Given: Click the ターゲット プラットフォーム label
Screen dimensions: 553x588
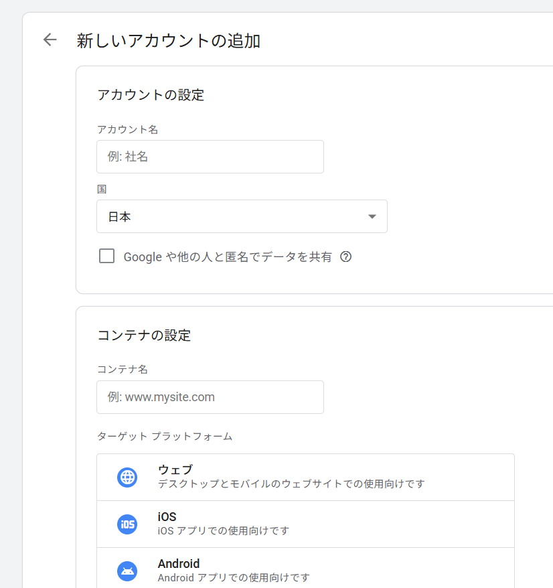Looking at the screenshot, I should [x=165, y=437].
